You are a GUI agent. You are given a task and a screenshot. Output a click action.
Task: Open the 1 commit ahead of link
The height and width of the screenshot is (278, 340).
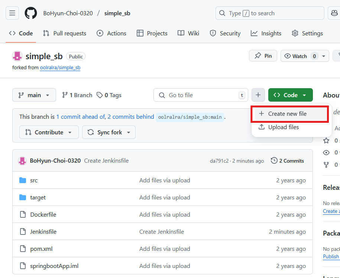81,117
